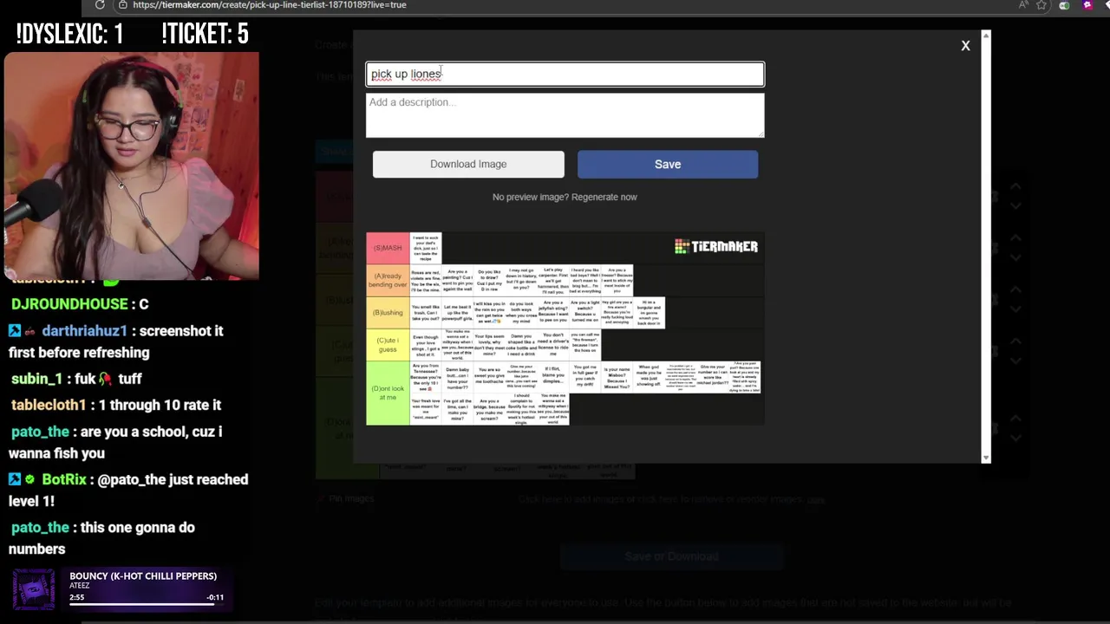
Task: Click the blue Save button
Action: 668,164
